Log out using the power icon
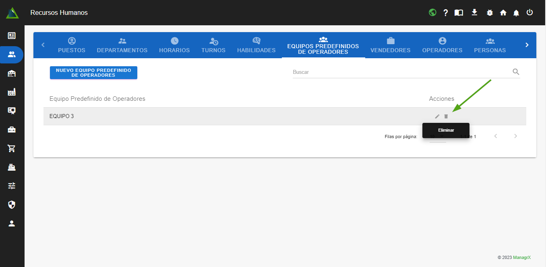 (x=529, y=12)
